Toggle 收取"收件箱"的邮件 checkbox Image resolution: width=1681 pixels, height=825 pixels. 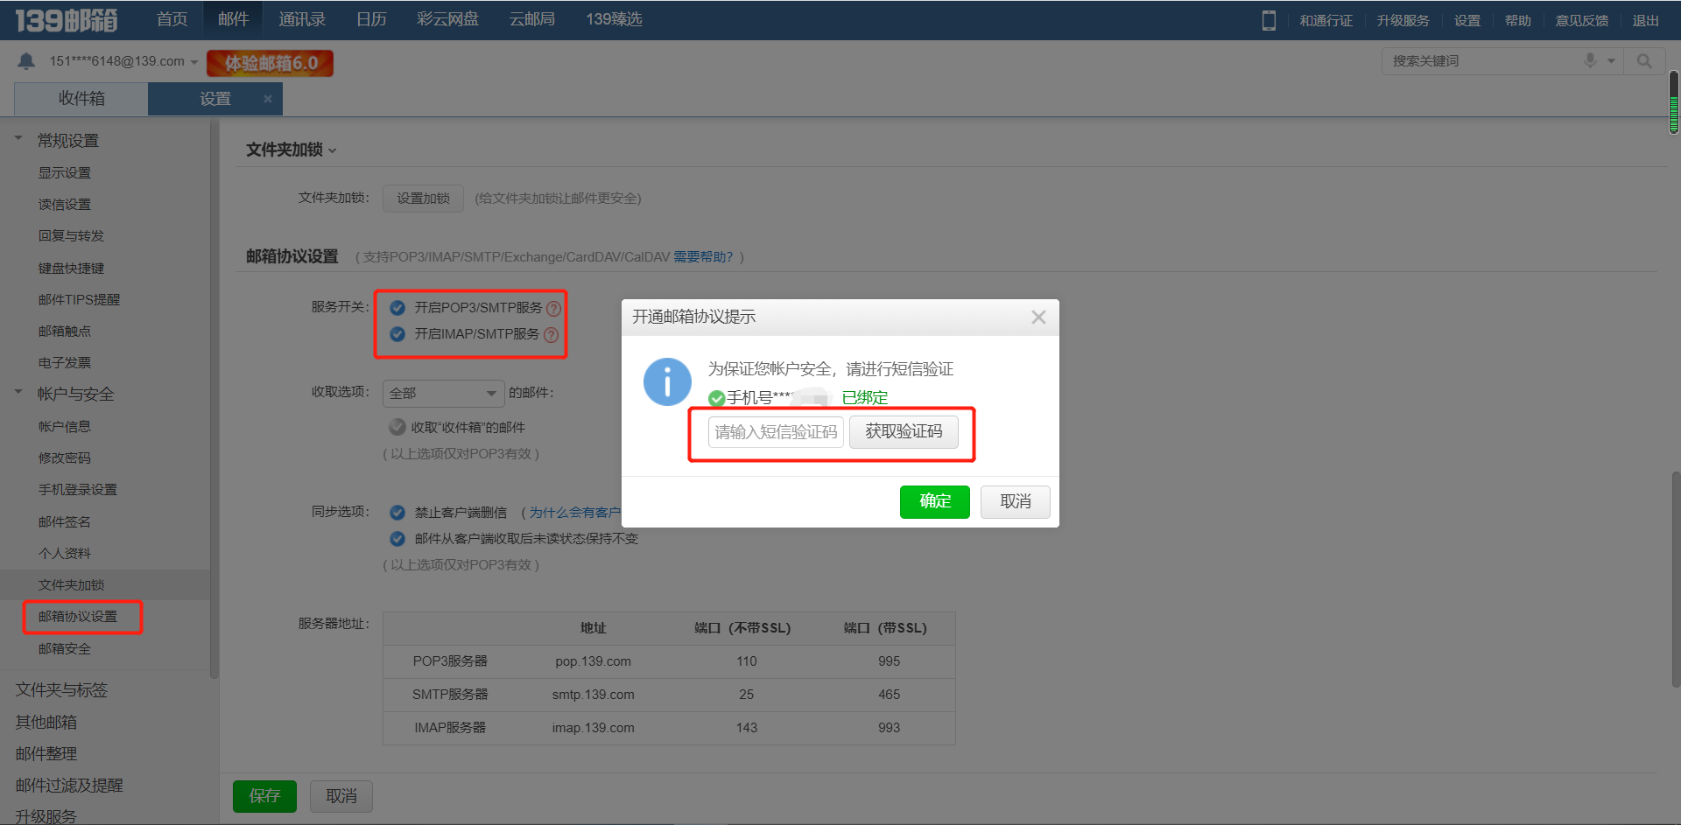[x=397, y=427]
